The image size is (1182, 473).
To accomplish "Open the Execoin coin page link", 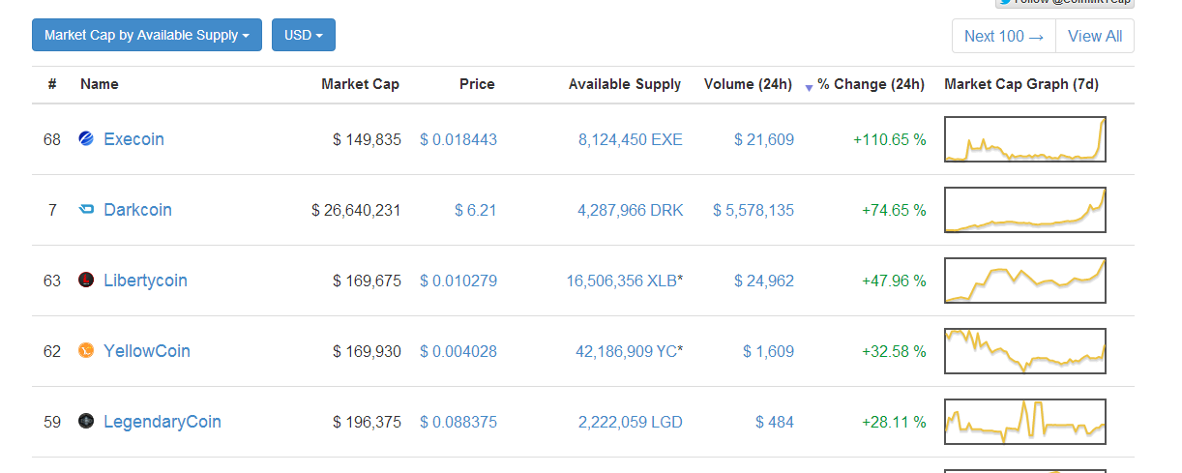I will [133, 139].
